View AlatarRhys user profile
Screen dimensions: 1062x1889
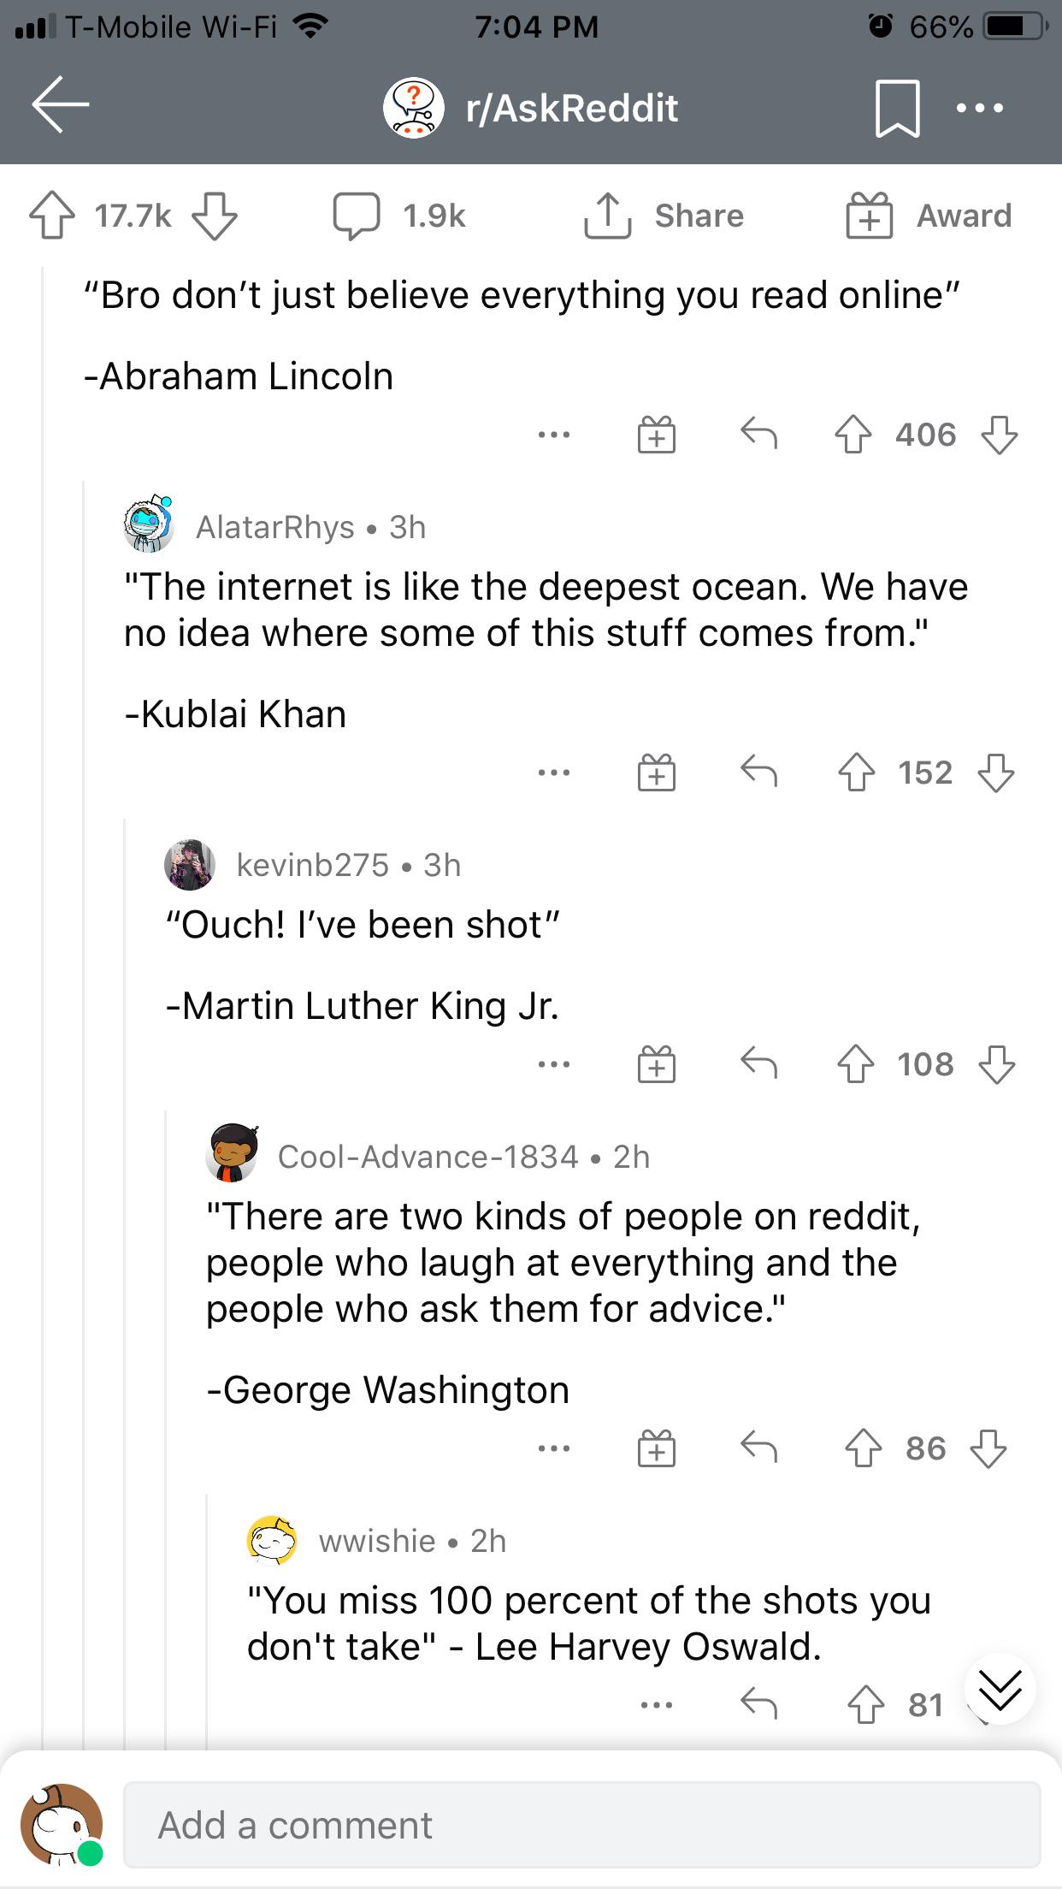click(x=274, y=527)
